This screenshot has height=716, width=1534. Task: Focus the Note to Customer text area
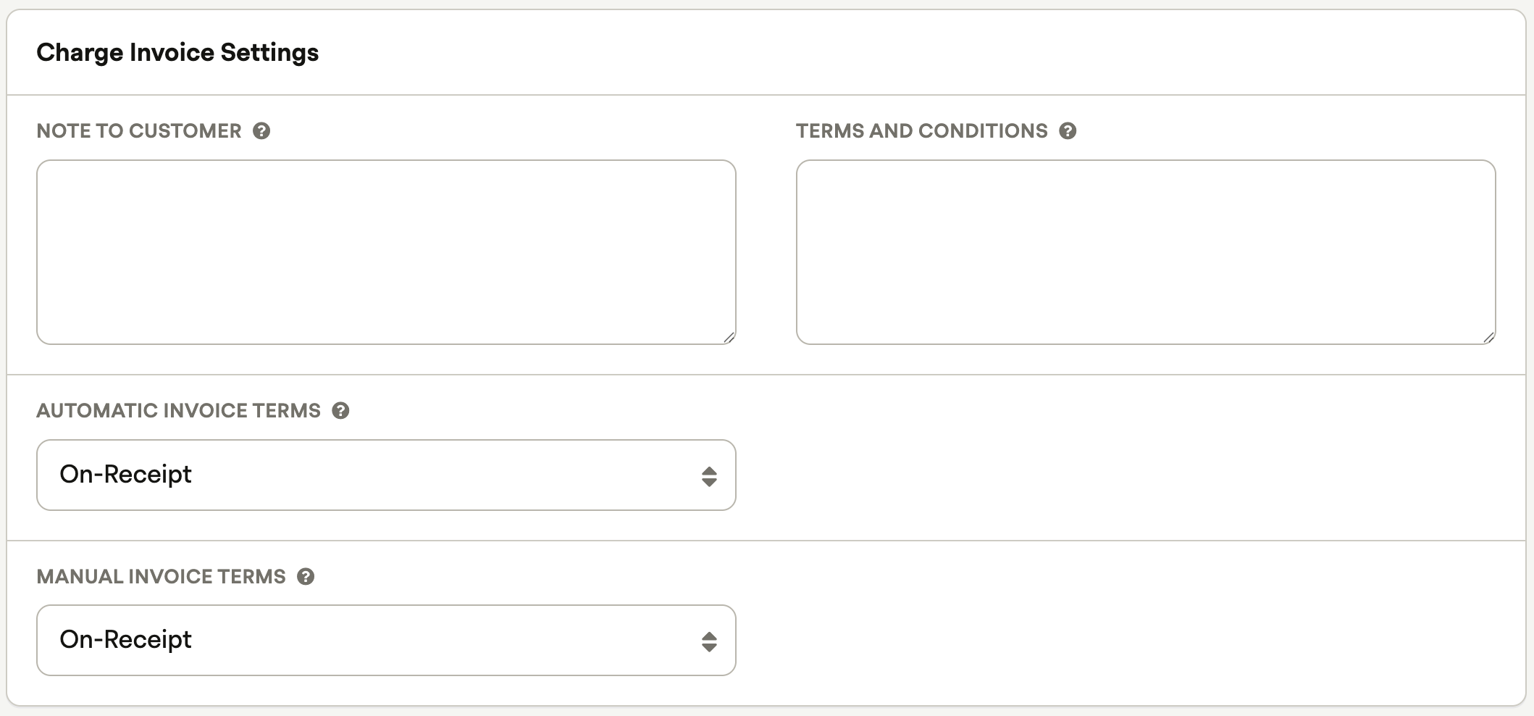pos(386,252)
